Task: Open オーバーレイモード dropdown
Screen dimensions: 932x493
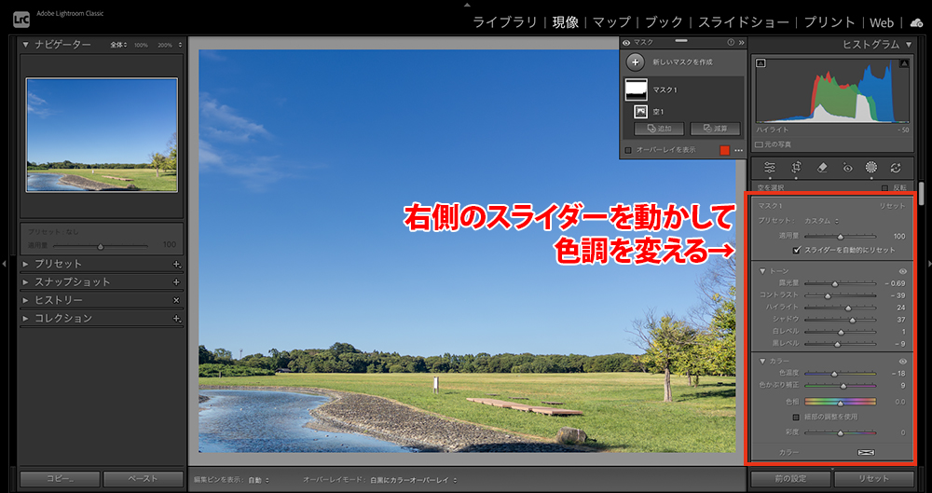Action: (413, 479)
